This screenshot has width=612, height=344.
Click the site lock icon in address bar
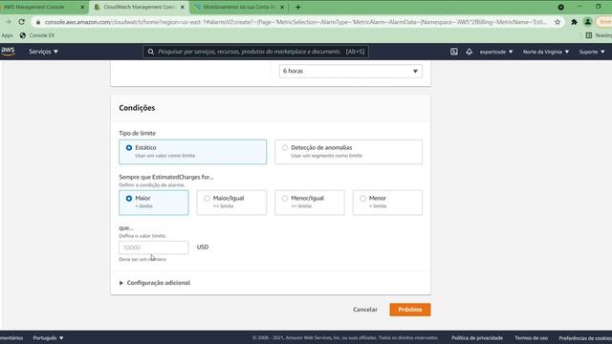pos(38,22)
